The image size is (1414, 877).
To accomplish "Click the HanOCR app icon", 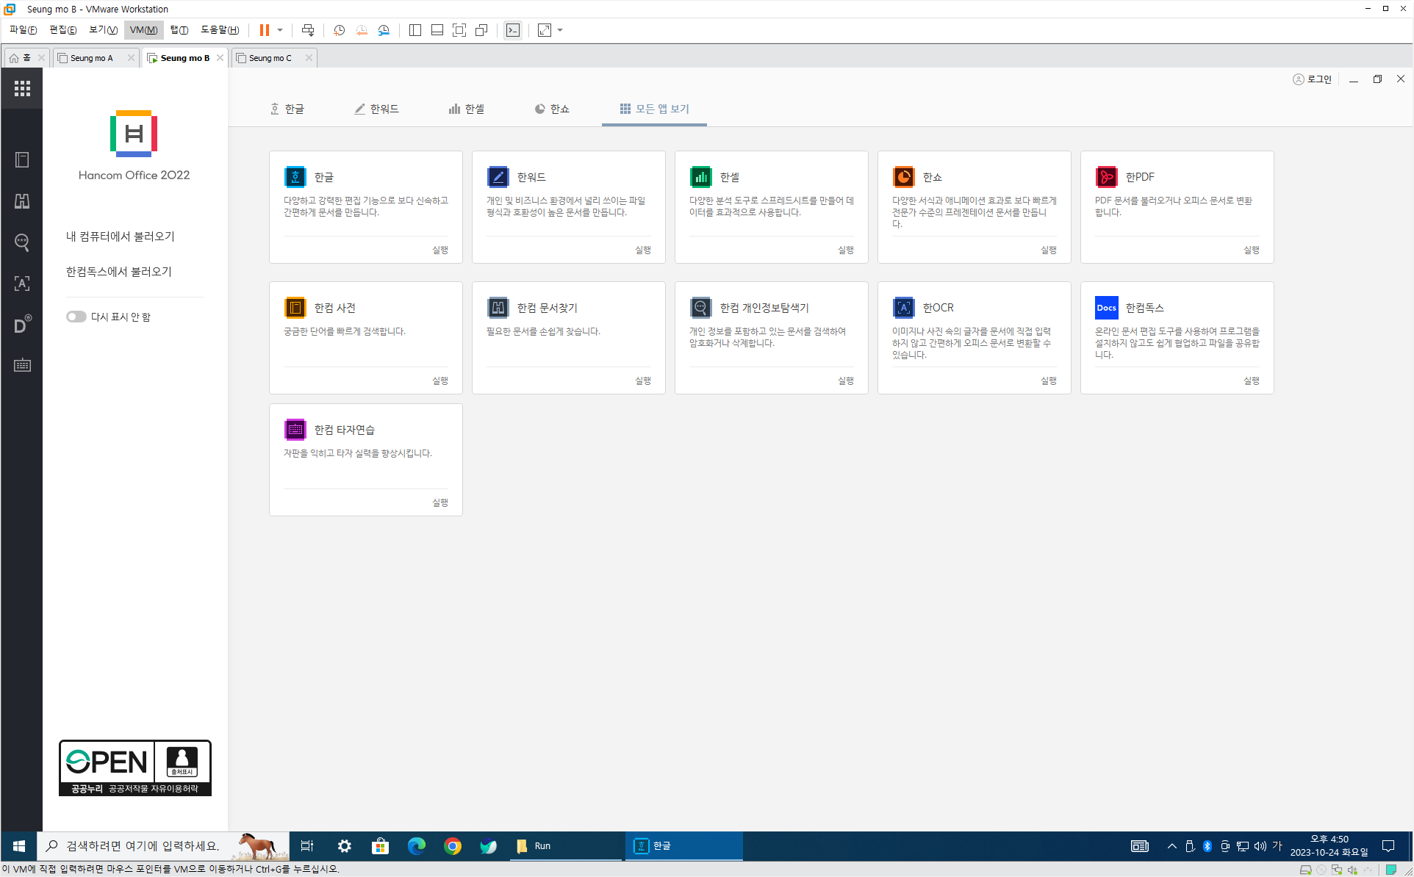I will tap(903, 308).
